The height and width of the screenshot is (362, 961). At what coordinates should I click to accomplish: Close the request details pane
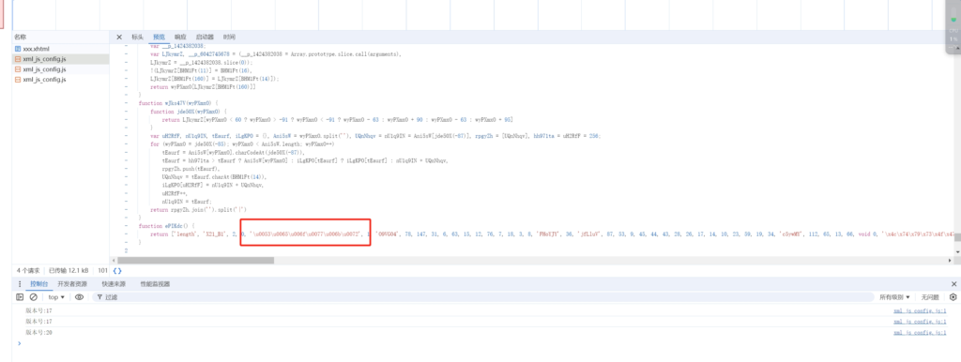(x=119, y=37)
